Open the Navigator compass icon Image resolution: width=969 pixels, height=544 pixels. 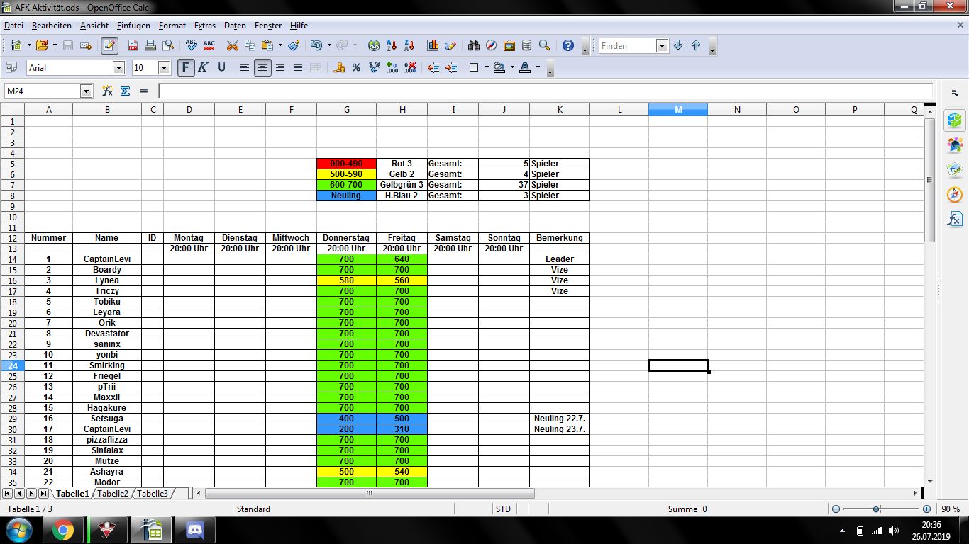492,45
